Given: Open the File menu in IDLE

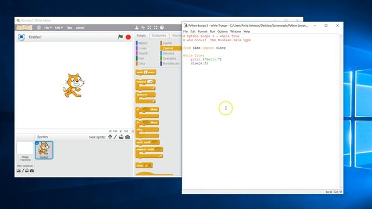Looking at the screenshot, I should click(x=185, y=31).
